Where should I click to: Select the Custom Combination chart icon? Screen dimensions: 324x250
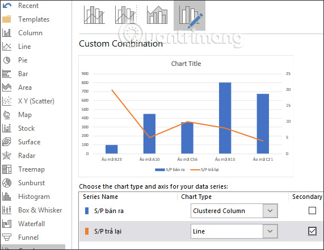click(x=190, y=16)
